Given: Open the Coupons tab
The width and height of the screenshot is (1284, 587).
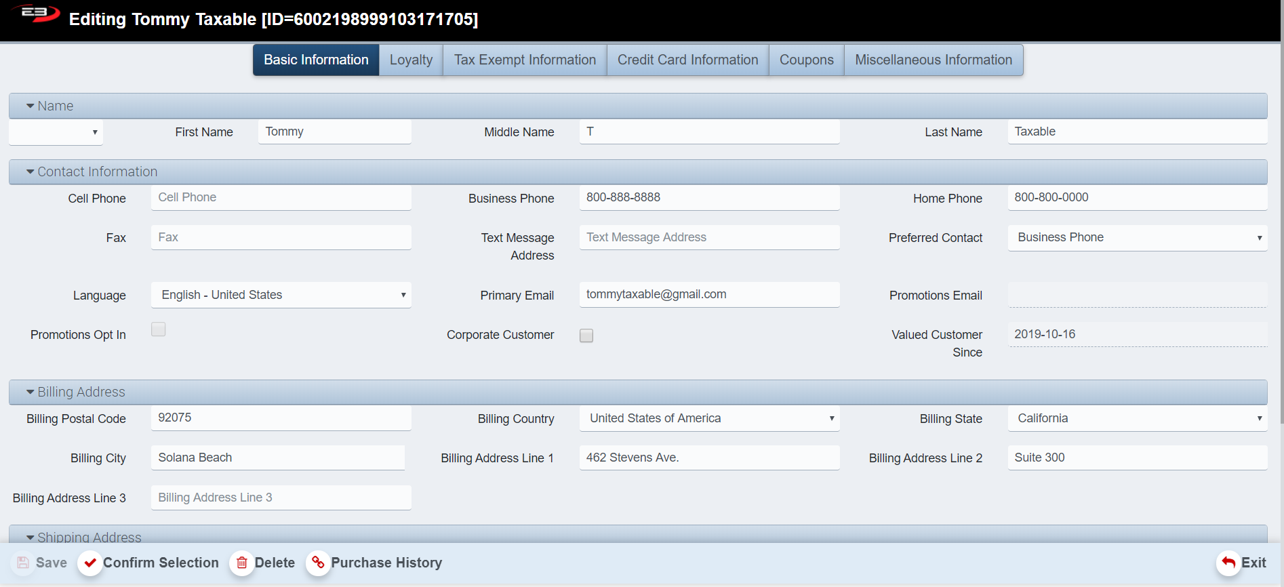Looking at the screenshot, I should point(806,60).
